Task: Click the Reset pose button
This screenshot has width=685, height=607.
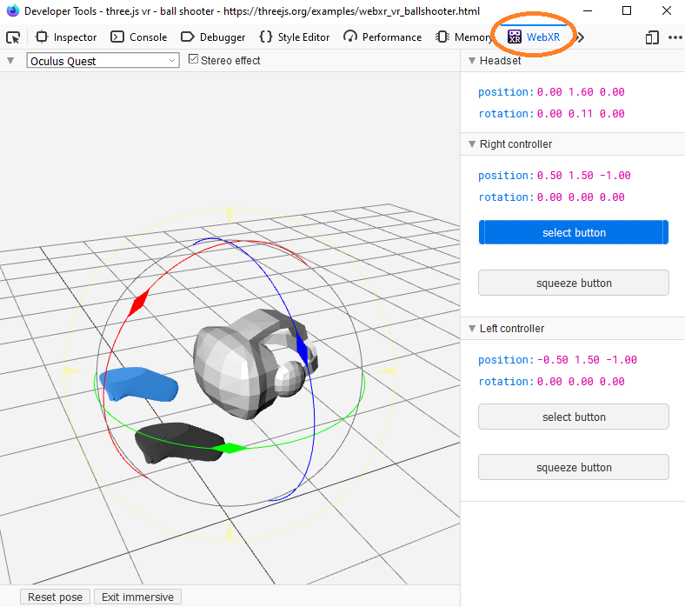Action: pos(55,597)
